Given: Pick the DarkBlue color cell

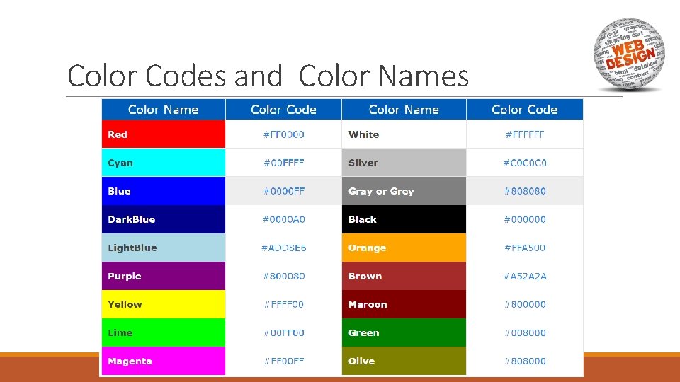Looking at the screenshot, I should [x=164, y=219].
